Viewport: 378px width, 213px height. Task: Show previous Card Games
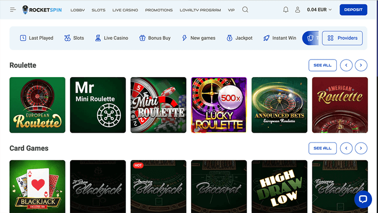(x=346, y=148)
